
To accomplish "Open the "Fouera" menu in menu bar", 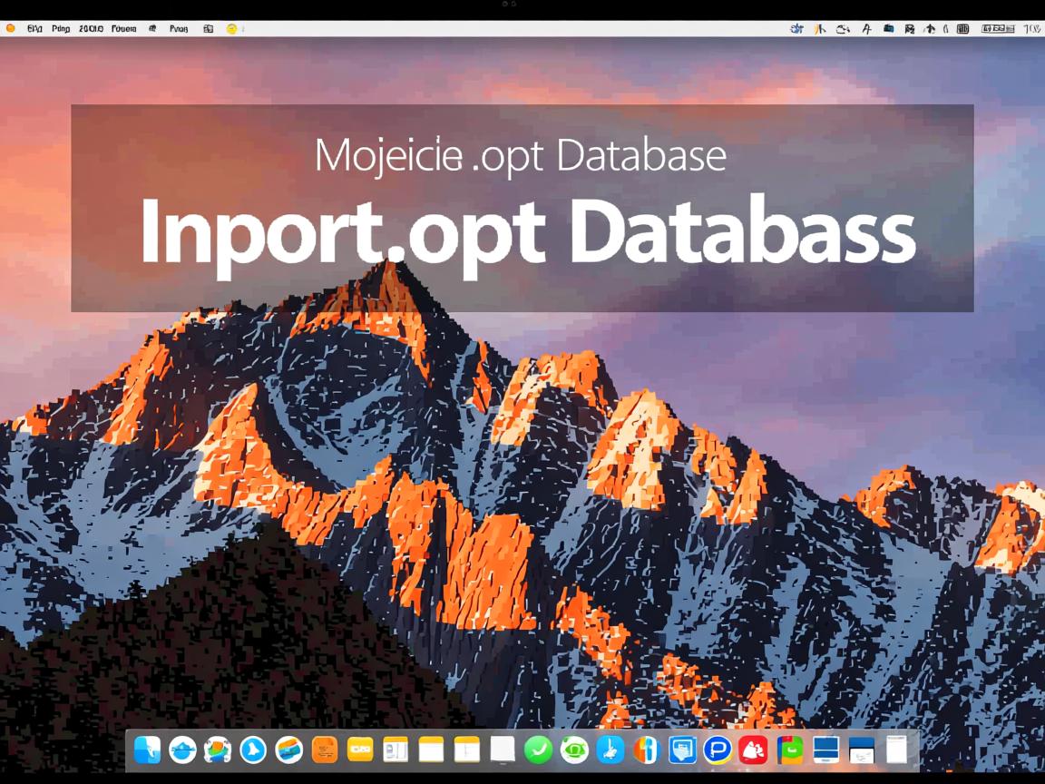I will point(123,29).
